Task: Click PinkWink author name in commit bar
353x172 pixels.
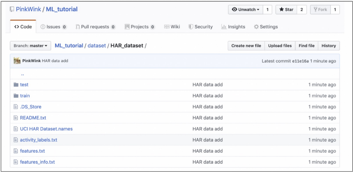Action: point(31,61)
